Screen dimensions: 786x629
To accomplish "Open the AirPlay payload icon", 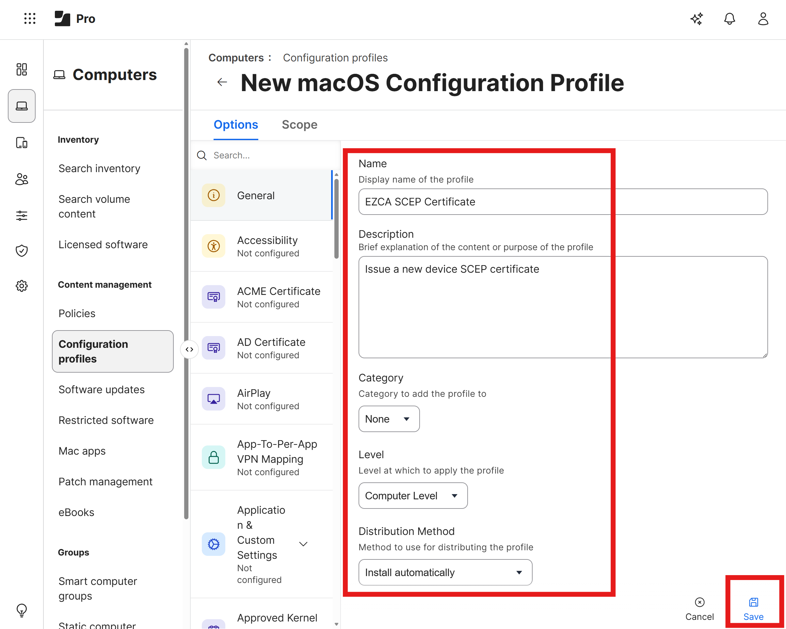I will [x=213, y=398].
